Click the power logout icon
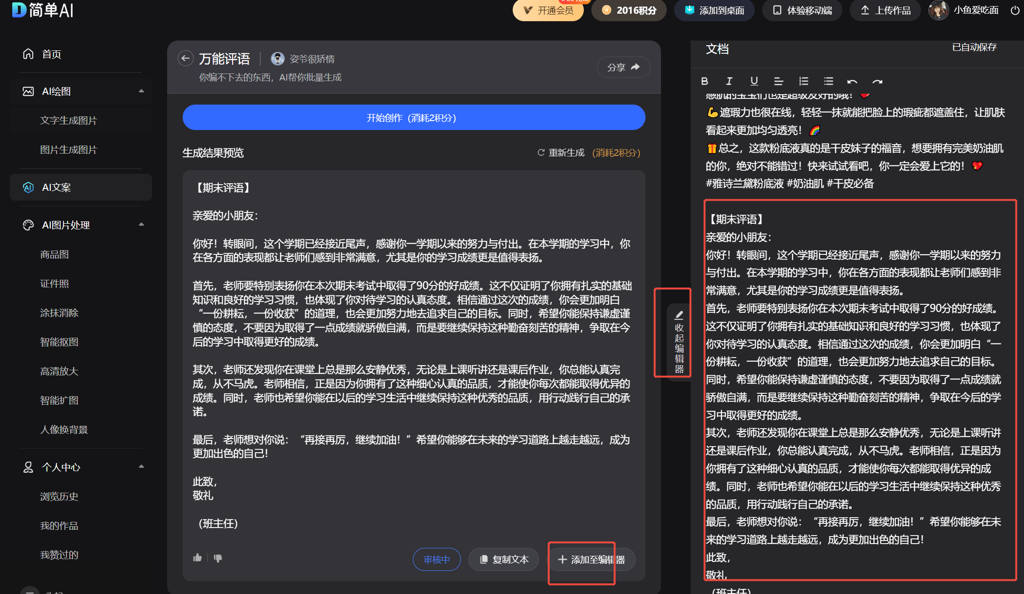 [x=1015, y=10]
